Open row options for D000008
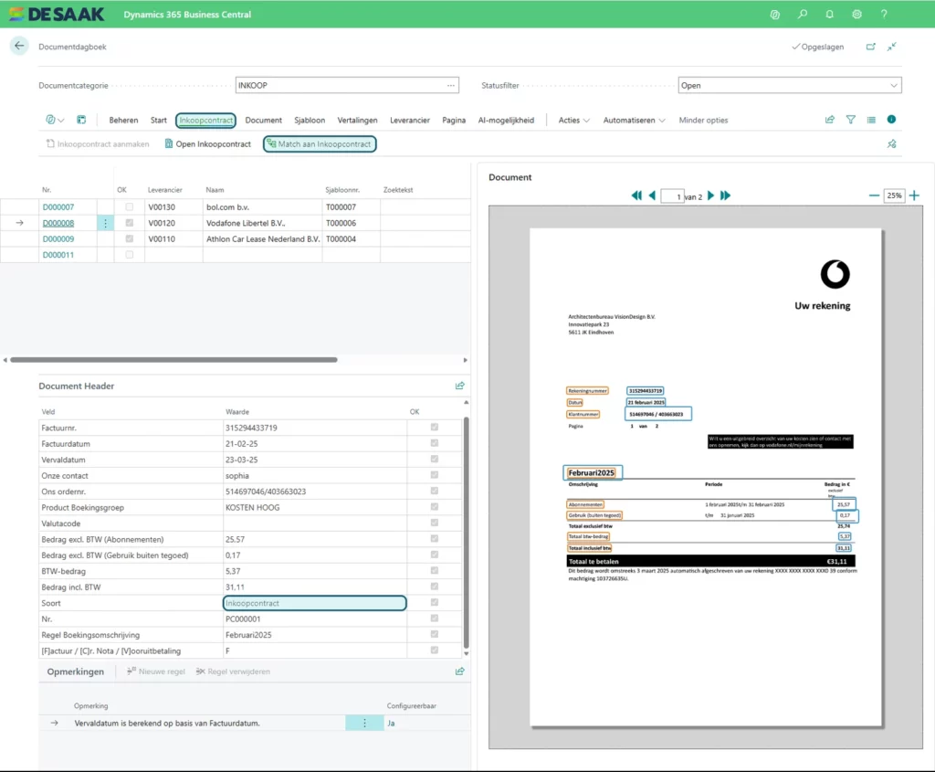 (106, 223)
